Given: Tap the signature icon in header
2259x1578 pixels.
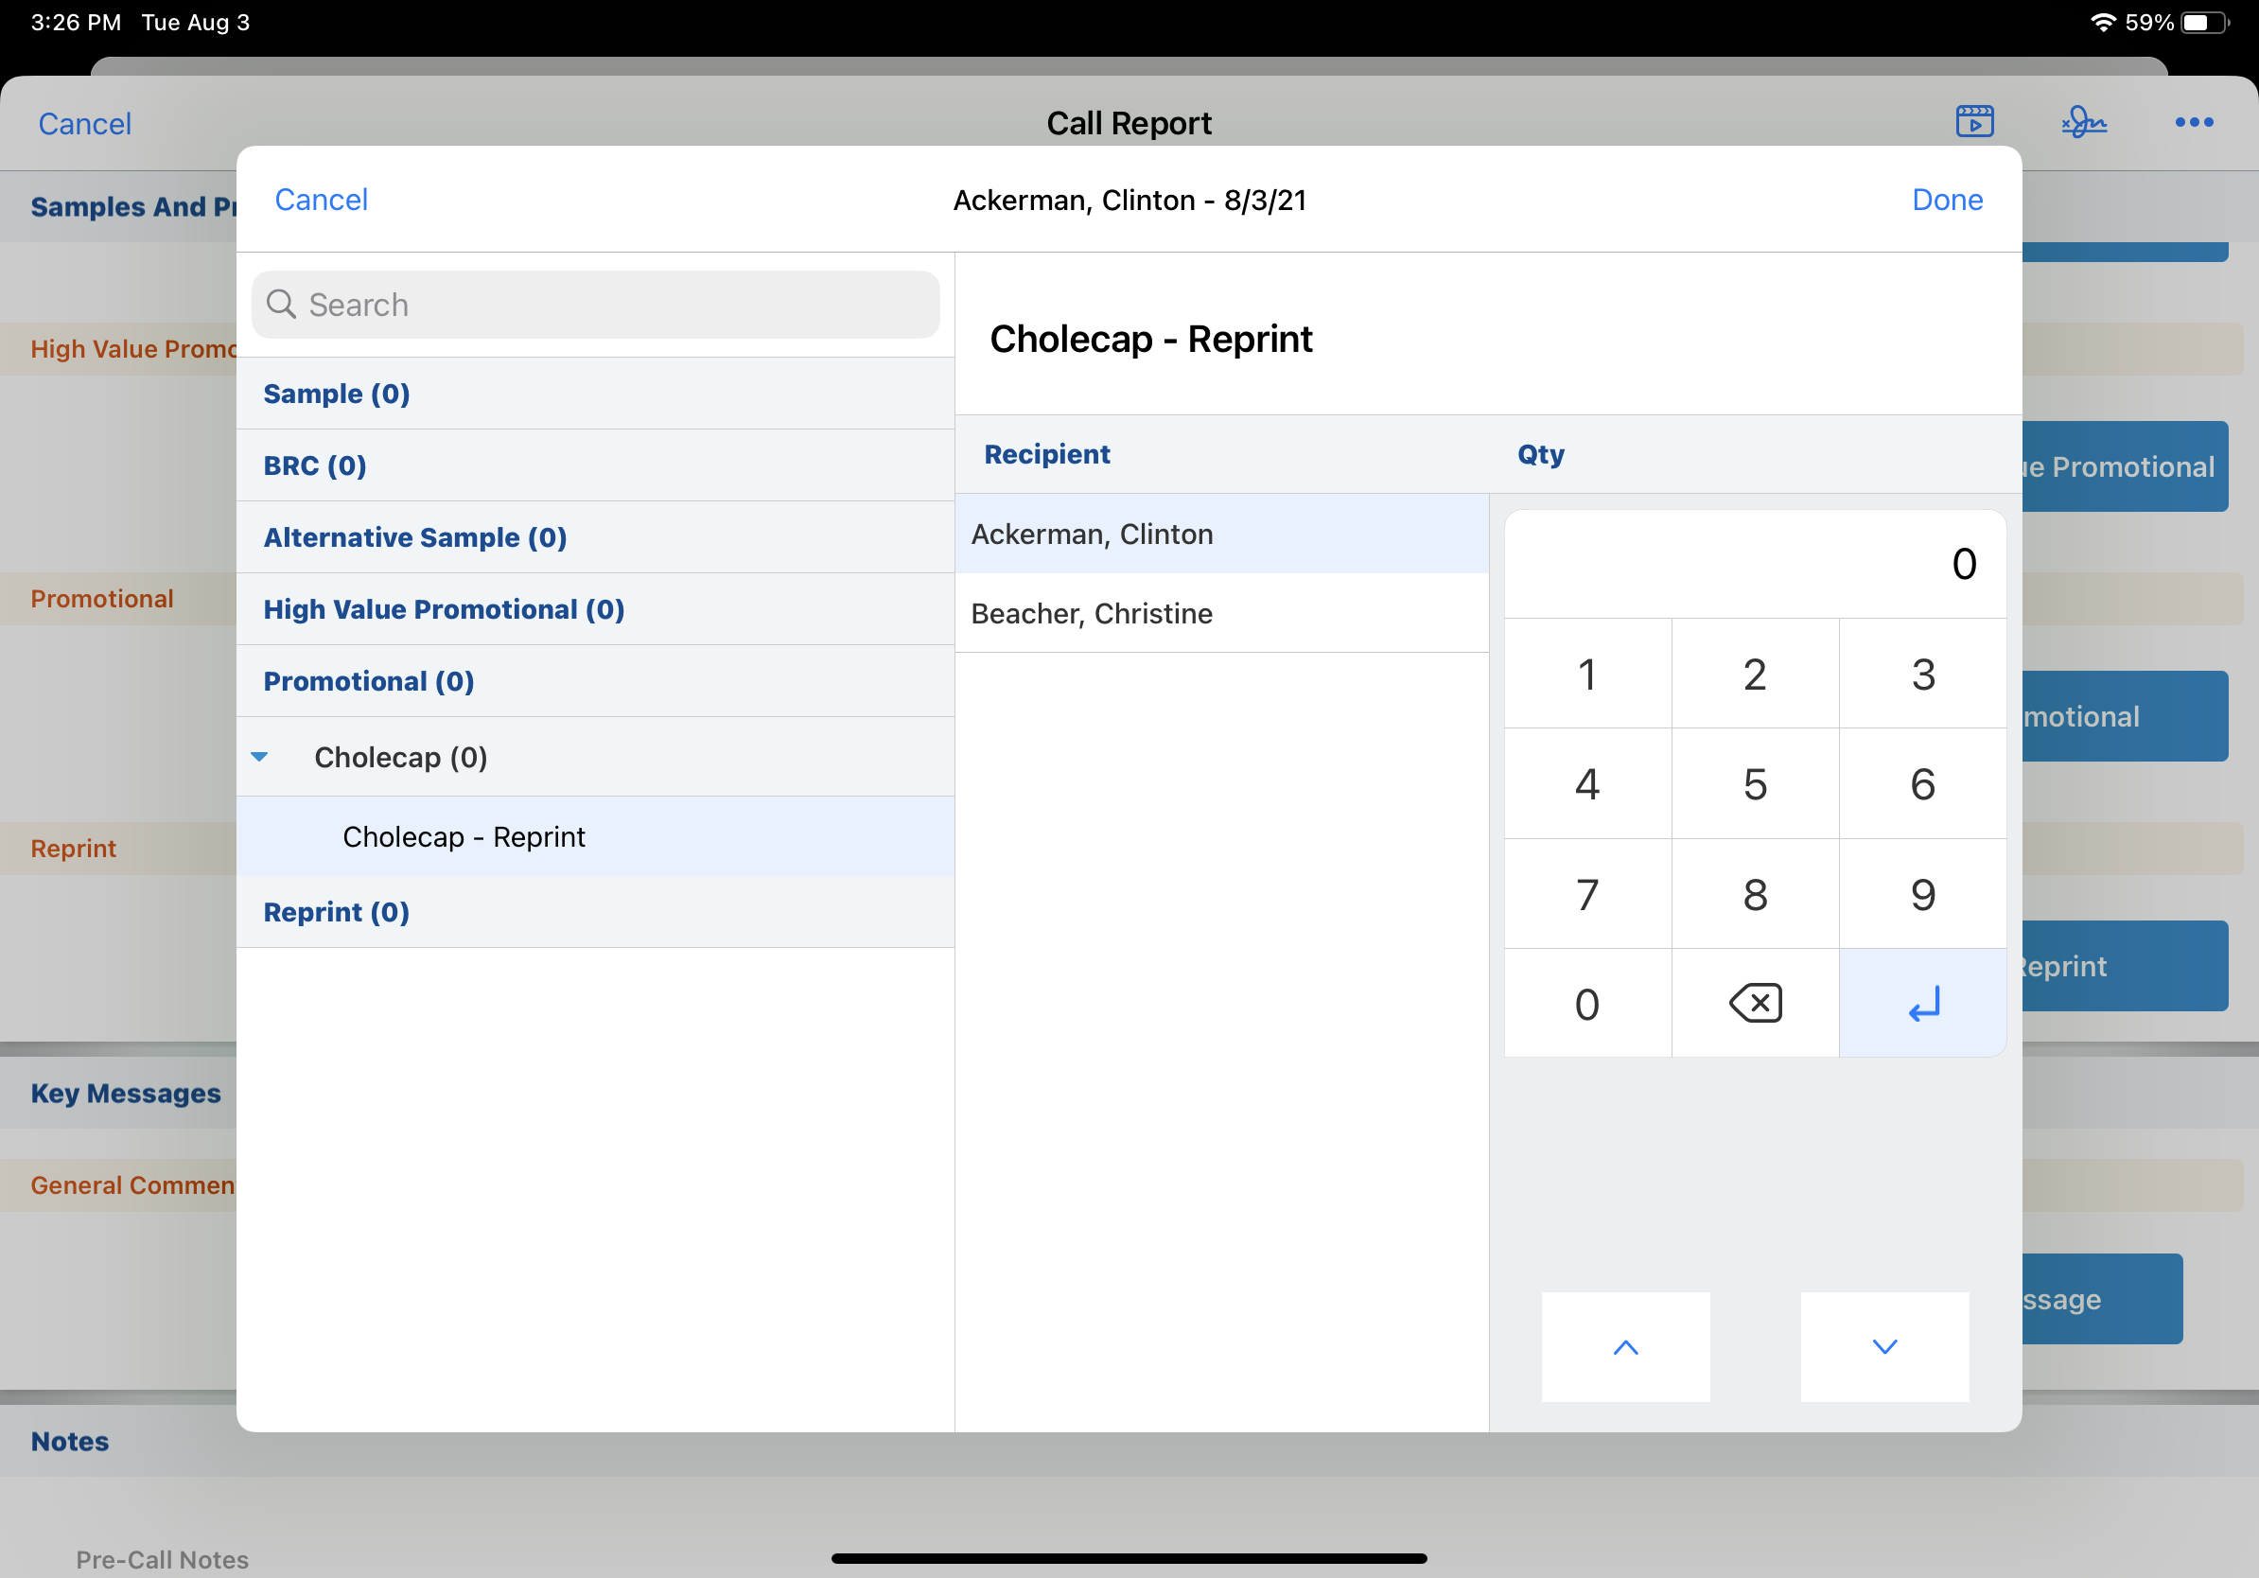Looking at the screenshot, I should [x=2083, y=122].
